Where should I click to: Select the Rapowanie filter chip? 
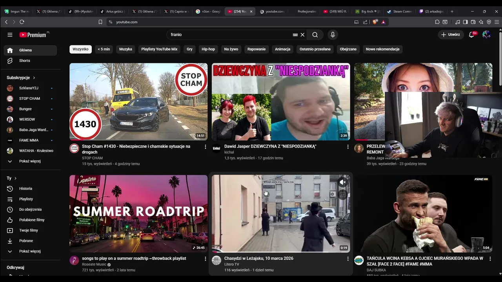(x=256, y=49)
